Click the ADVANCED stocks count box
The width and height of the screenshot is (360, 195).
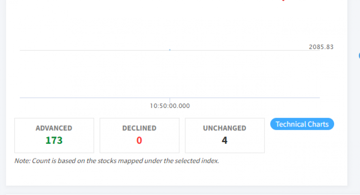point(54,135)
